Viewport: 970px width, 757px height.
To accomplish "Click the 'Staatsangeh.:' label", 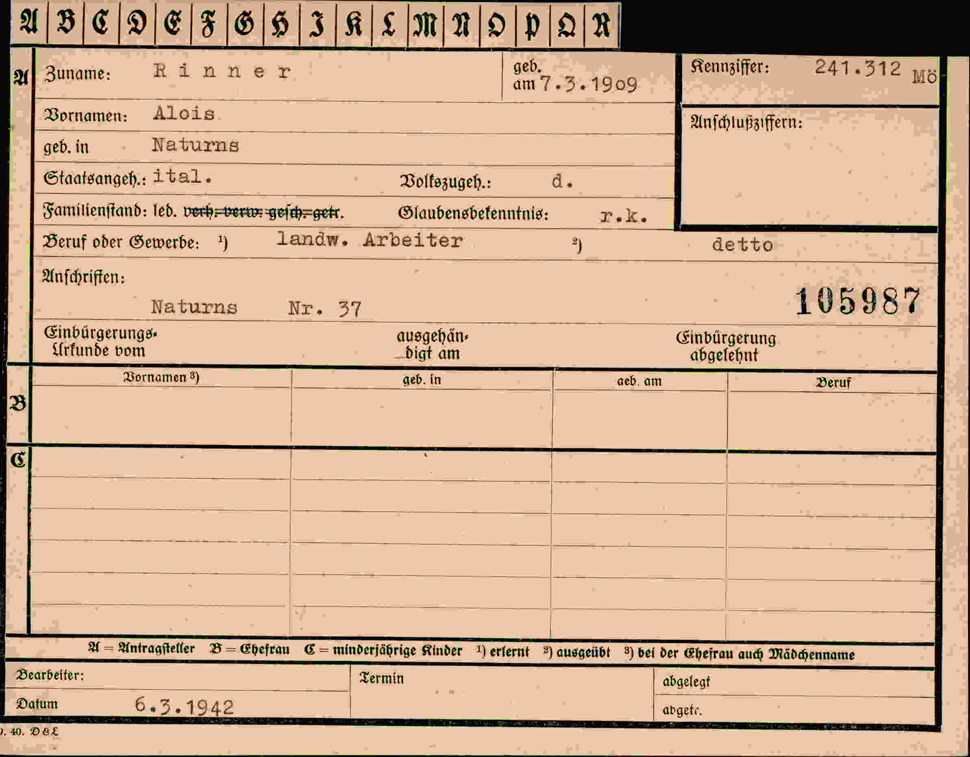I will pos(95,179).
